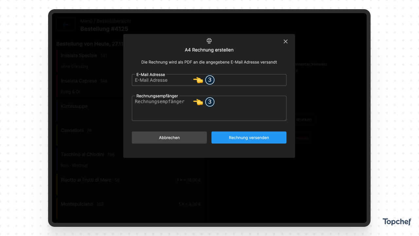Screen dimensions: 419x236
Task: Click the Topchef logo
Action: pyautogui.click(x=397, y=222)
